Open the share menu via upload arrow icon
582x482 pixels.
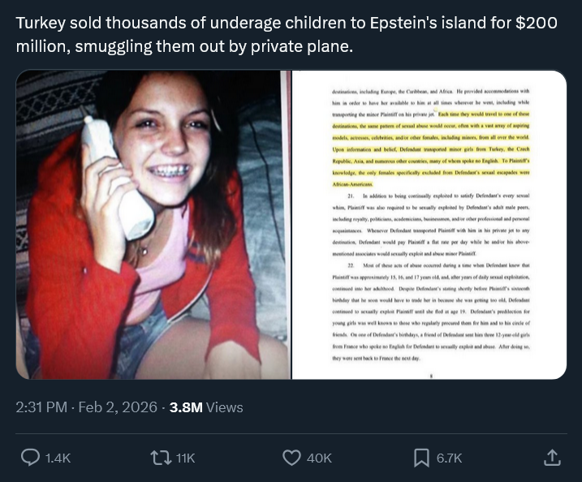click(552, 458)
